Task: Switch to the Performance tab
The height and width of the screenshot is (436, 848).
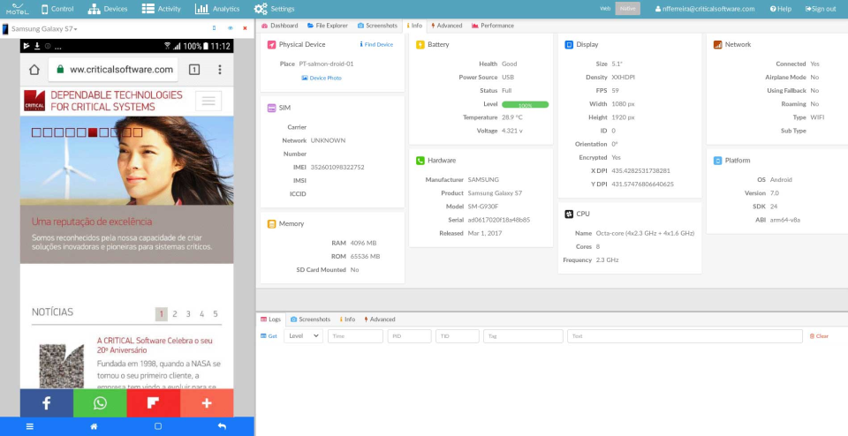Action: (x=493, y=26)
